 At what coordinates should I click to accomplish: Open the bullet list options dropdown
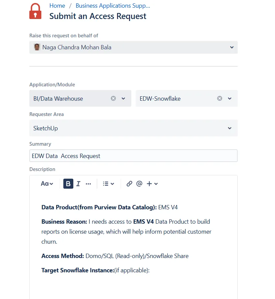tap(108, 184)
